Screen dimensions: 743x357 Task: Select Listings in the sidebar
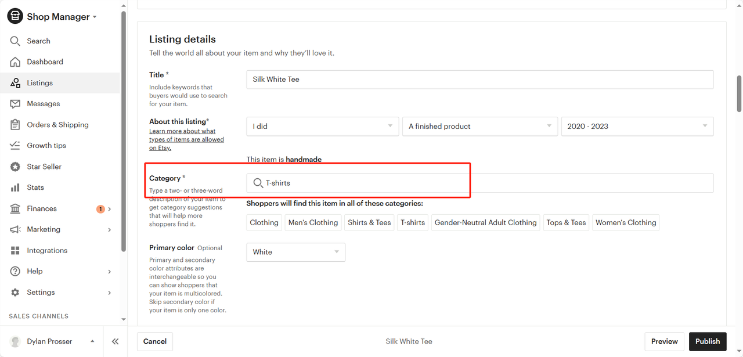coord(39,83)
